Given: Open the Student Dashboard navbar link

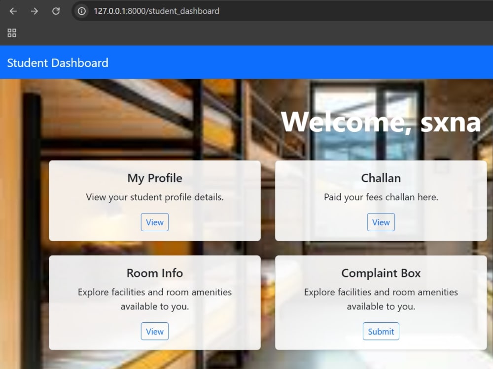Looking at the screenshot, I should coord(58,63).
